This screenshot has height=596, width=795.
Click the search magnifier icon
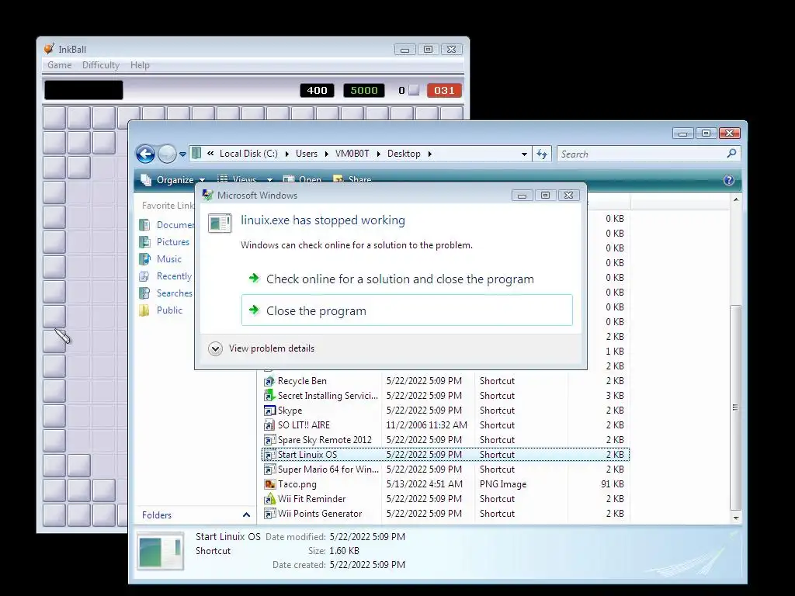pos(731,153)
